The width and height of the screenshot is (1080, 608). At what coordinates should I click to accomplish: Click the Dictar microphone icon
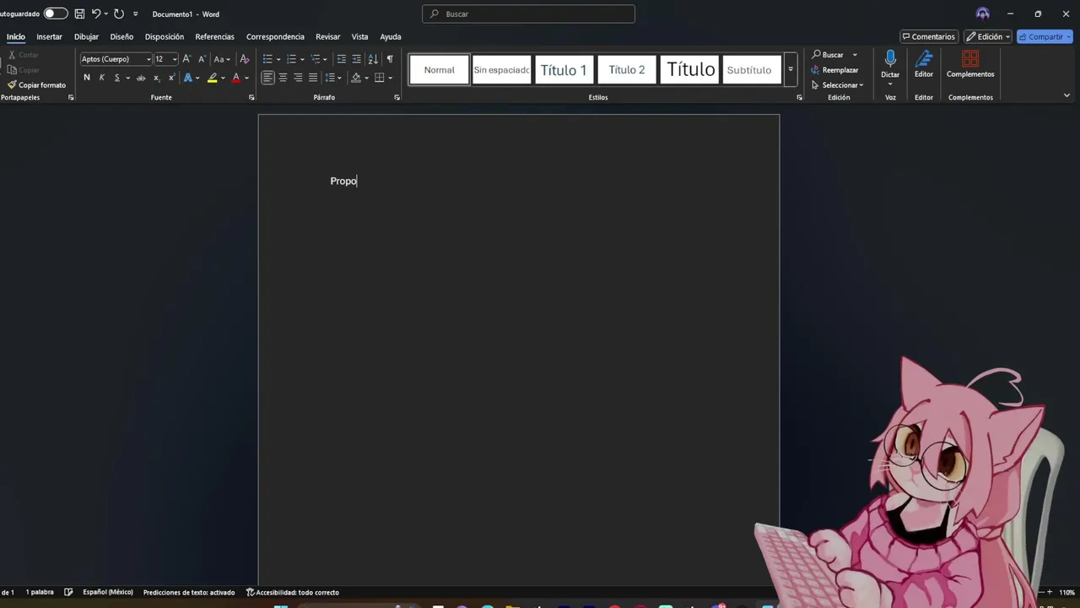890,59
